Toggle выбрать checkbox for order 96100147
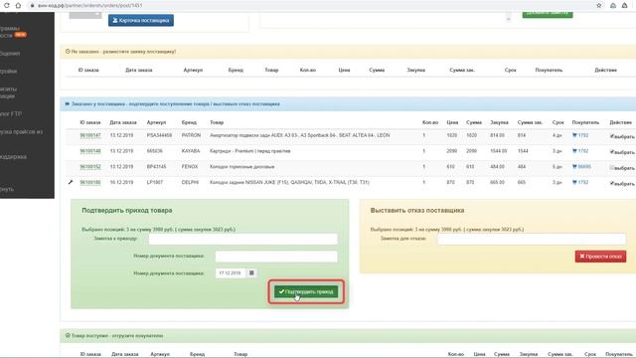 click(x=612, y=136)
